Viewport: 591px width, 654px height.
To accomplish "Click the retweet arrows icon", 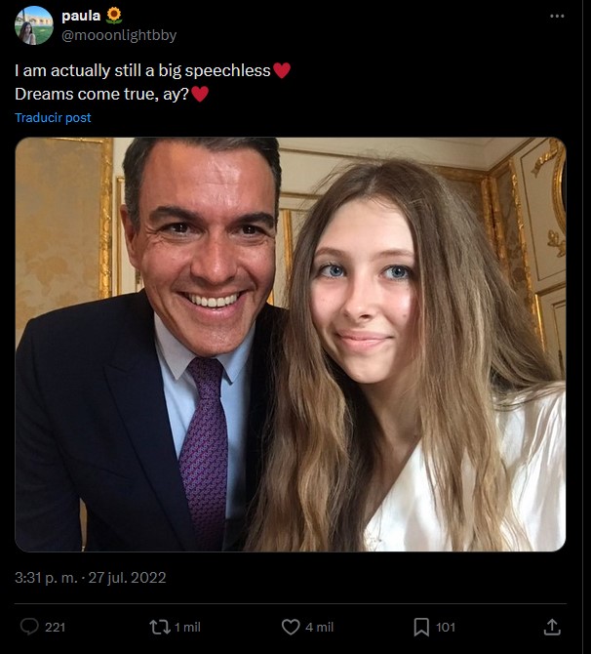I will (x=159, y=627).
